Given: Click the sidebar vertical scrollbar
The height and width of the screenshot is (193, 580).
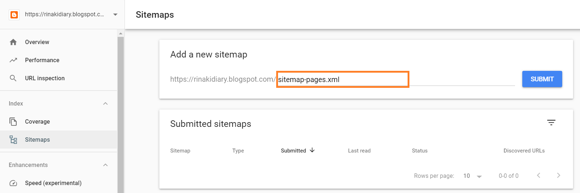Looking at the screenshot, I should coord(121,108).
